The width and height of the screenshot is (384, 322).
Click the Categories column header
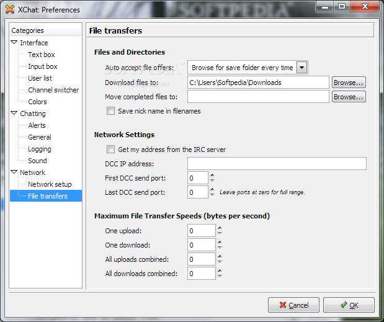pyautogui.click(x=45, y=30)
